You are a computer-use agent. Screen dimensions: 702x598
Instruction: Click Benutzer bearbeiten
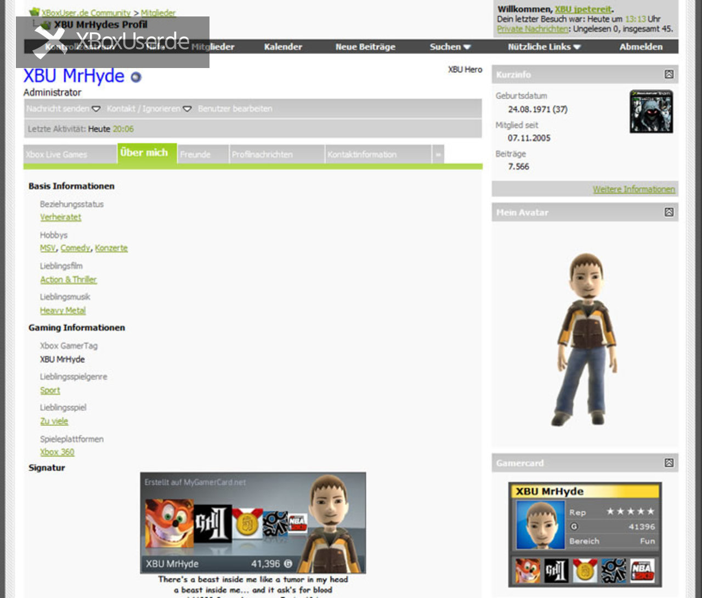(x=235, y=109)
